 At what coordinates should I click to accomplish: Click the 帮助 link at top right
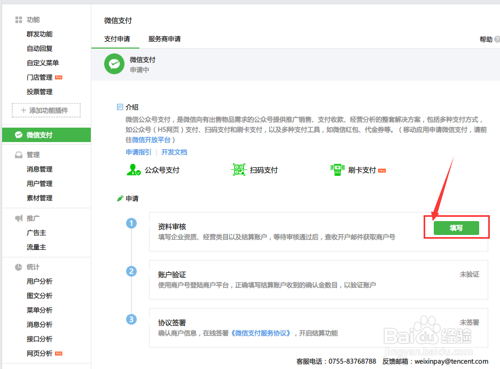pos(486,39)
